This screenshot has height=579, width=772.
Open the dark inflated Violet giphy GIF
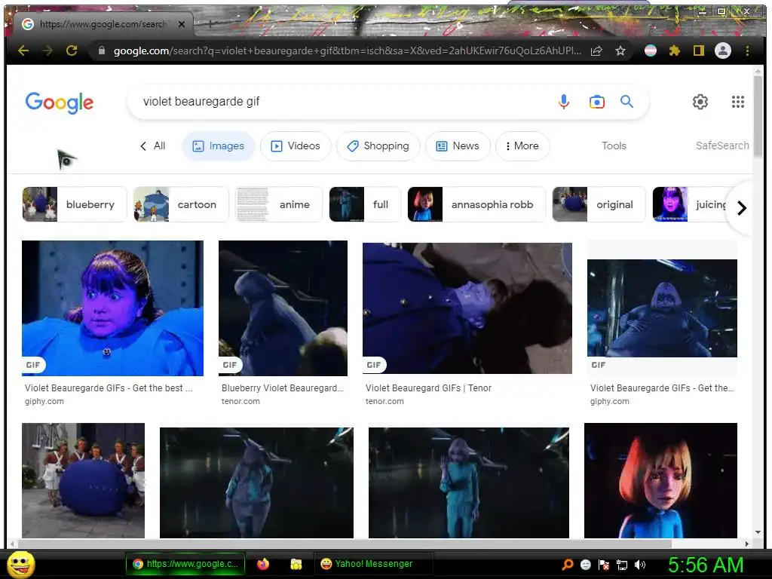pyautogui.click(x=662, y=308)
